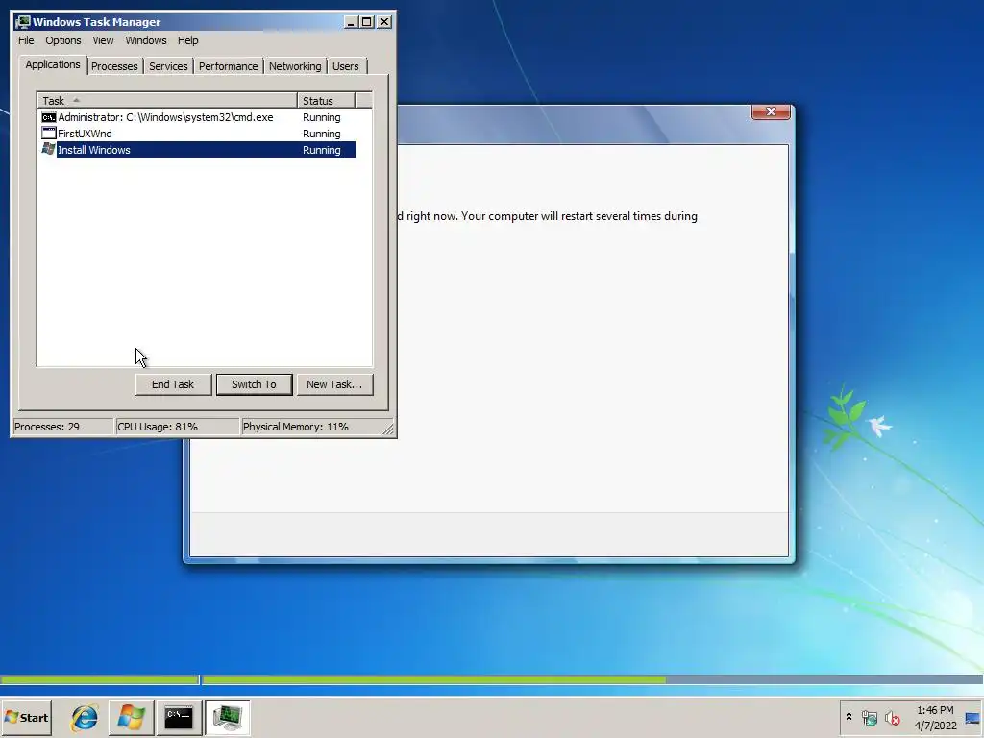Viewport: 984px width, 738px height.
Task: Open the View menu
Action: pyautogui.click(x=103, y=40)
